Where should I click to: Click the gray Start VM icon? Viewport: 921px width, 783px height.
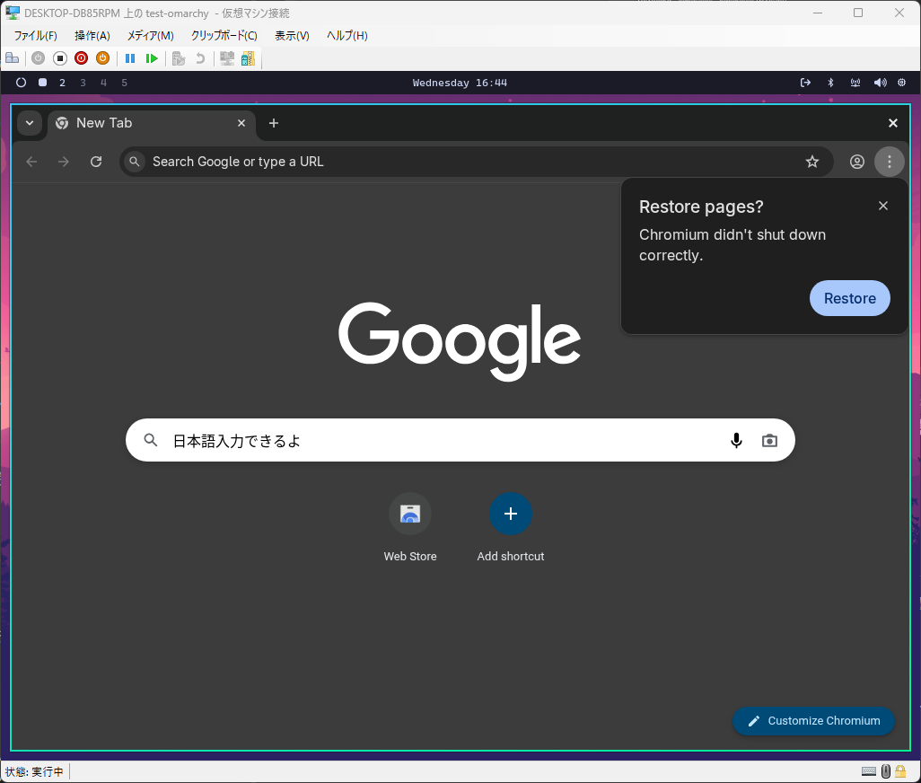(39, 58)
